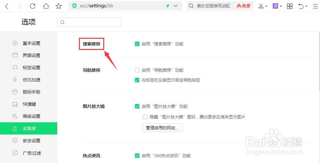Uncheck 启用“搜索推荐”功能 checkbox
The image size is (320, 163).
coord(137,44)
